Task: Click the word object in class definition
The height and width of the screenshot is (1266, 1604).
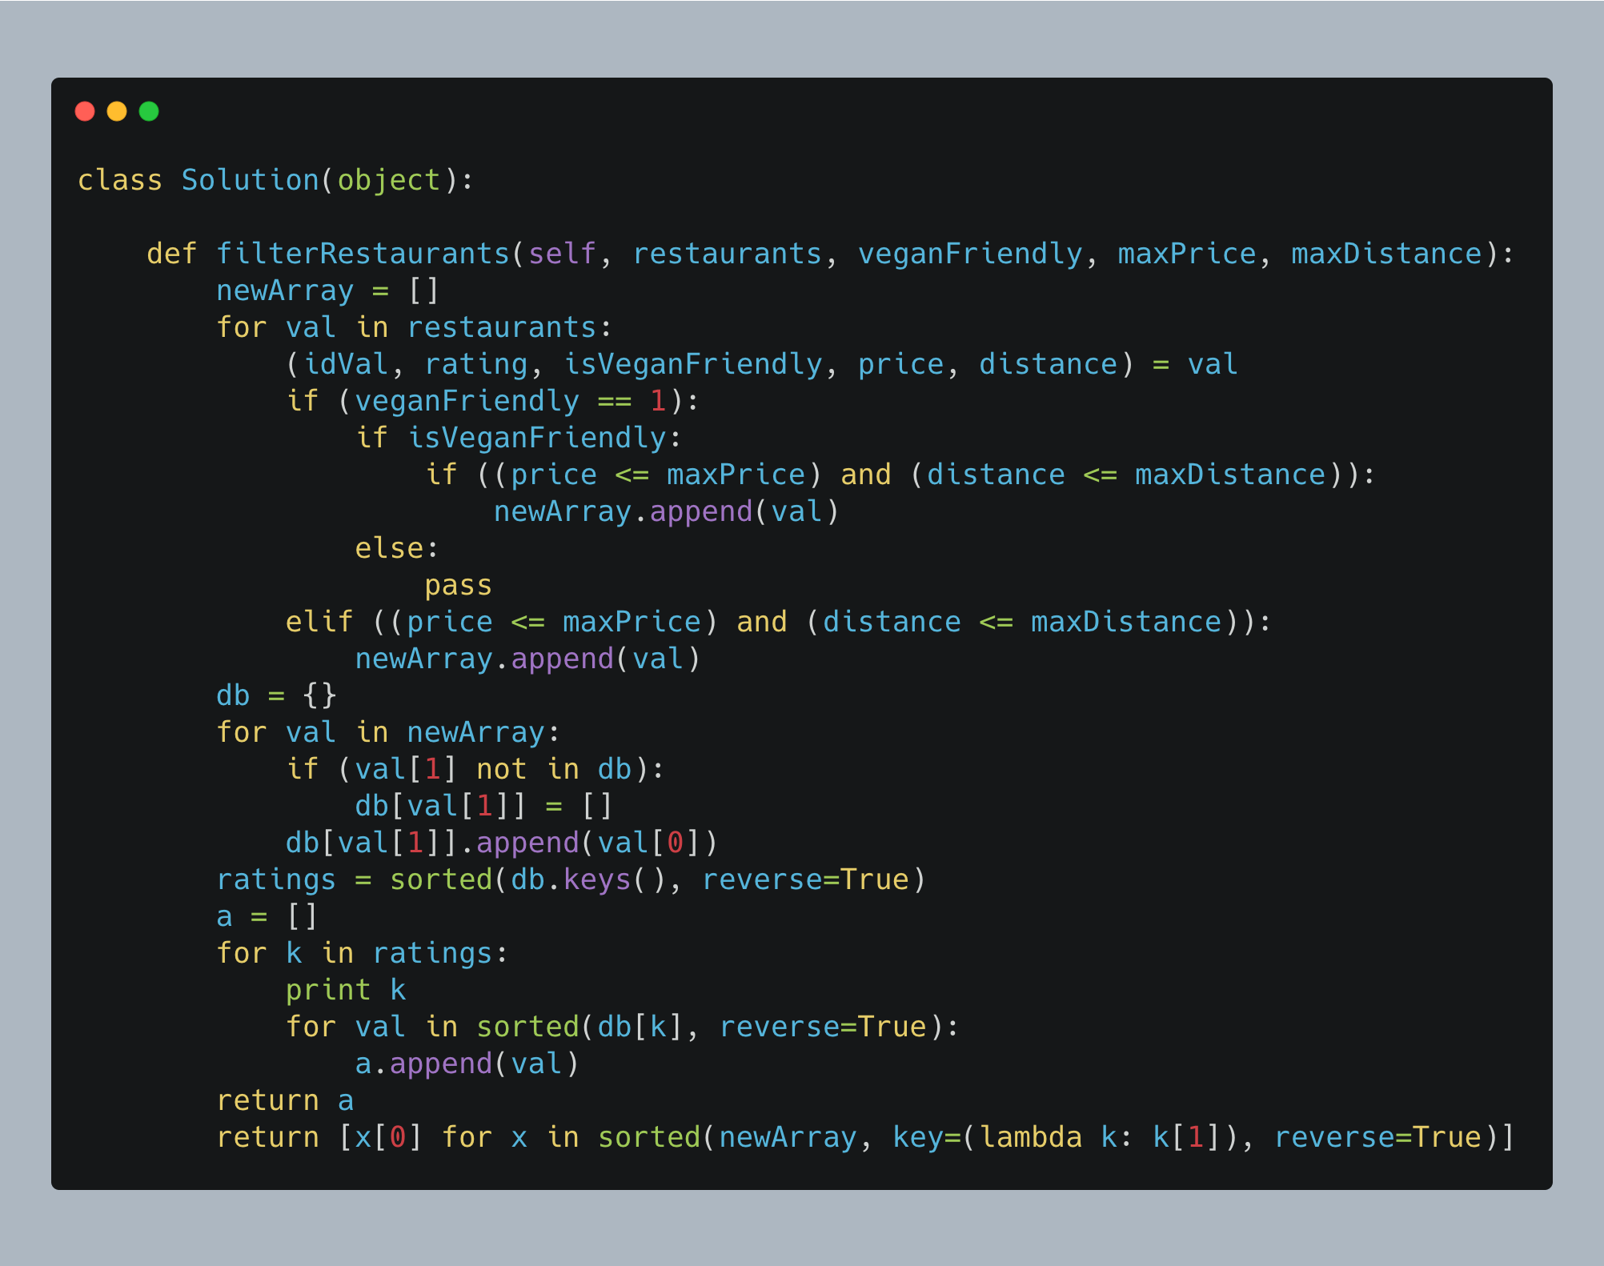Action: tap(389, 180)
